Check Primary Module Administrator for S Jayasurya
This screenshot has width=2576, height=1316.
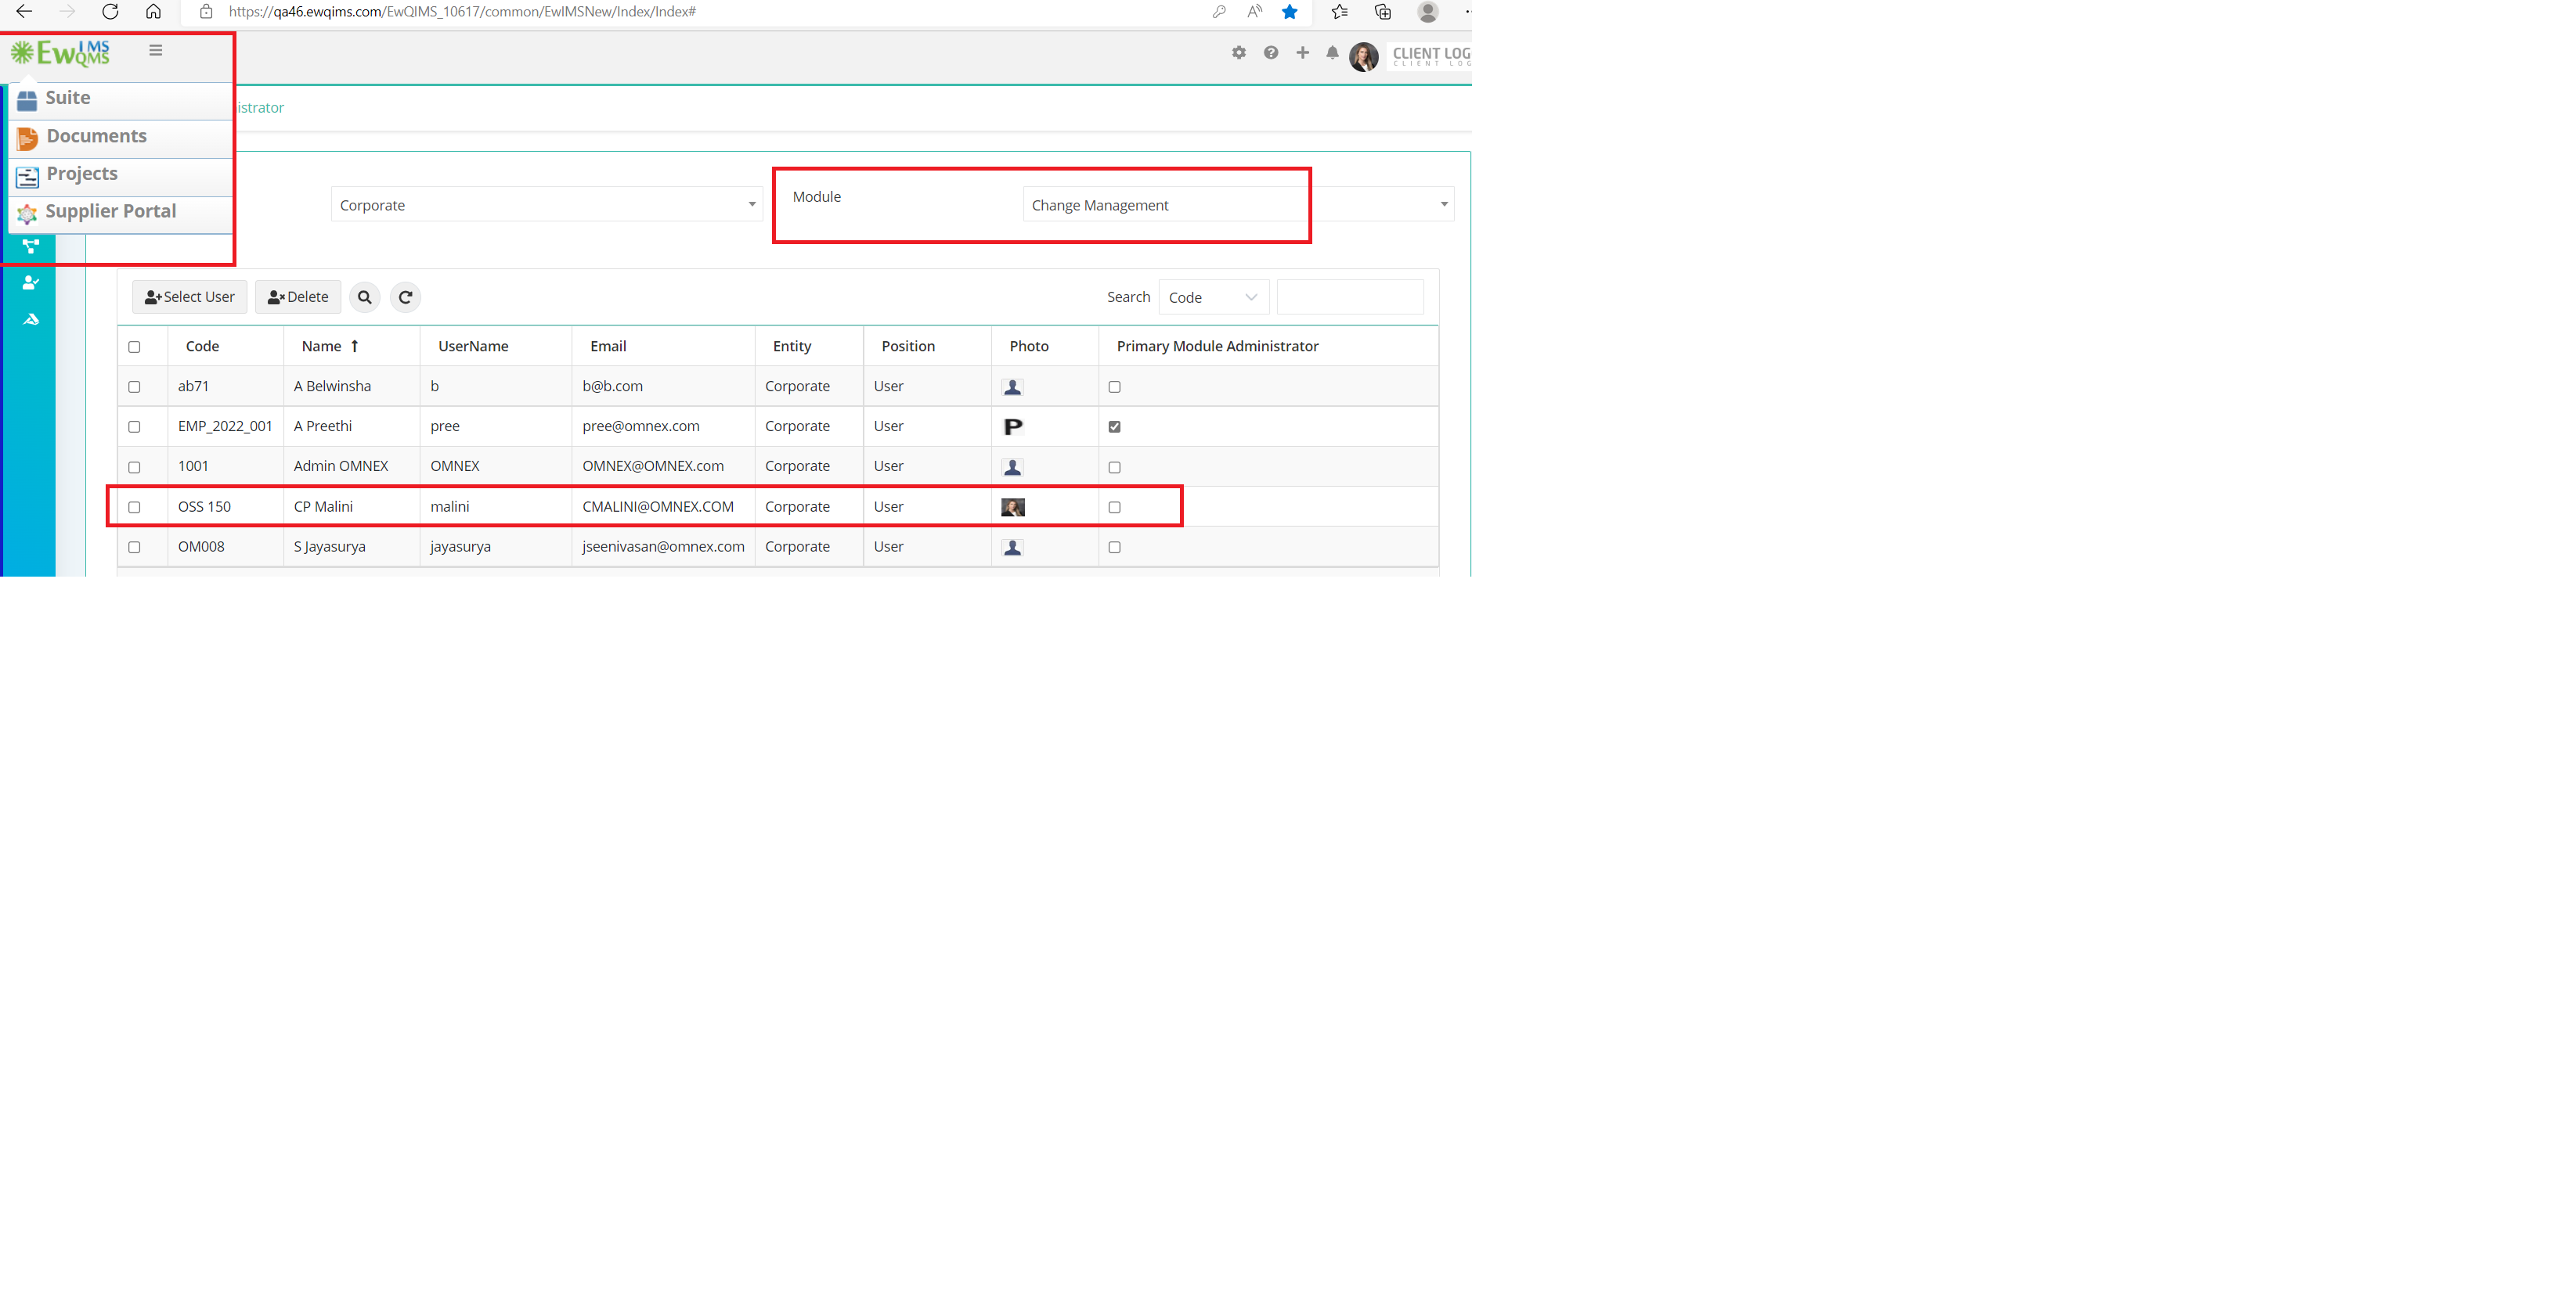coord(1114,548)
